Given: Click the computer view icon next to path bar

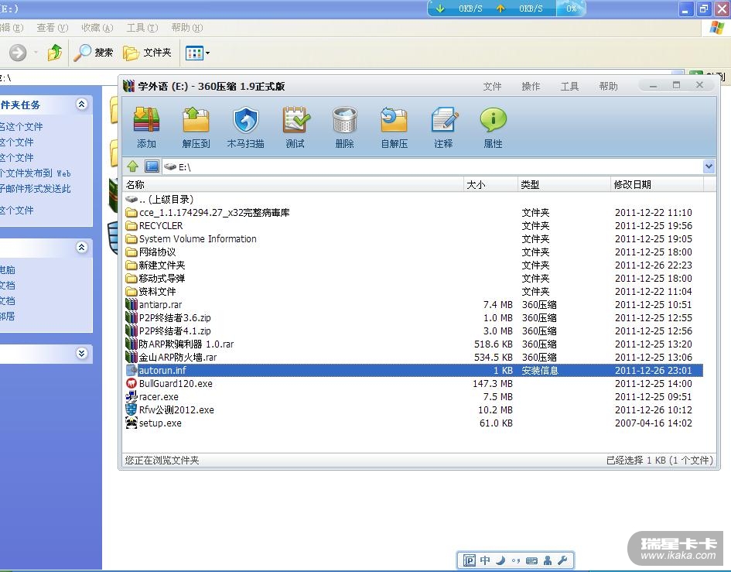Looking at the screenshot, I should tap(152, 166).
